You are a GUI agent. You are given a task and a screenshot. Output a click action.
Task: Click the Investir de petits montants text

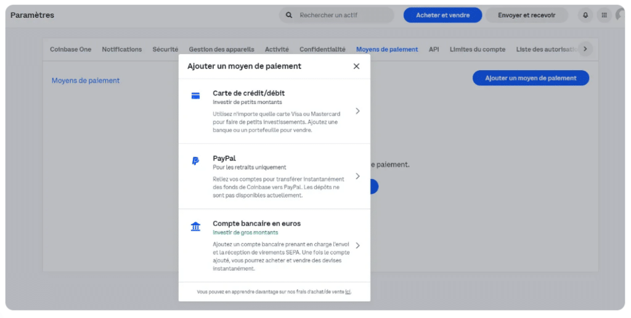[x=247, y=102]
